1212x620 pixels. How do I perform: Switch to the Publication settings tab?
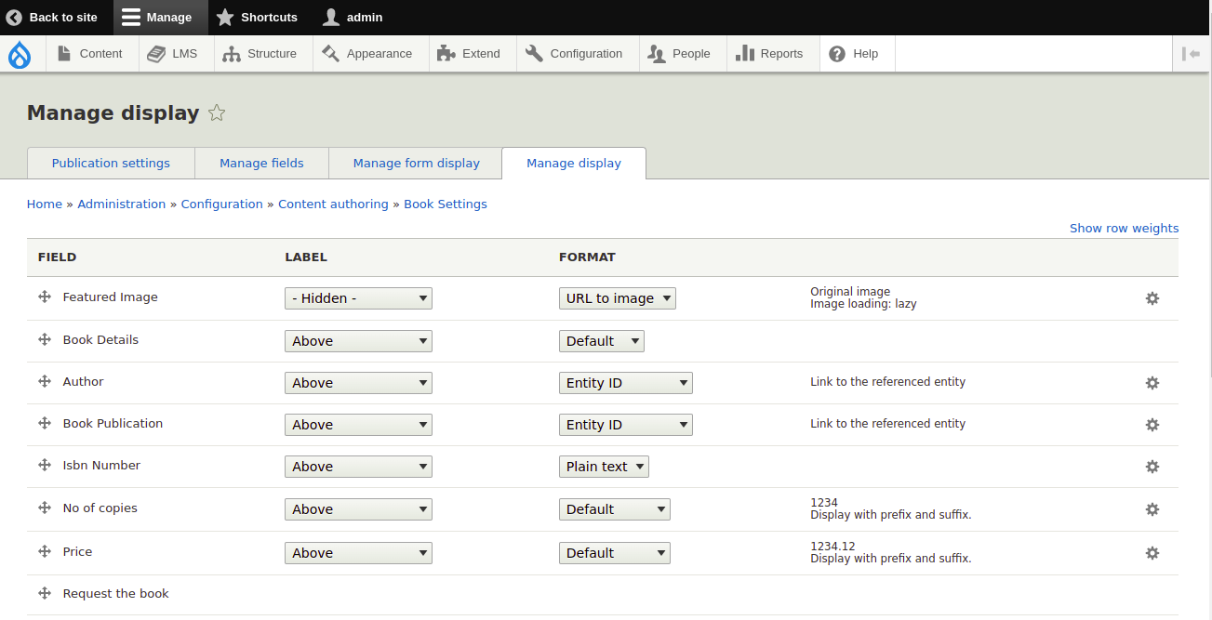(111, 163)
